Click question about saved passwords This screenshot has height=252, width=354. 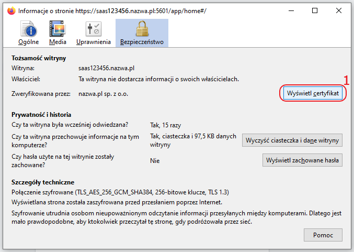[x=63, y=161]
